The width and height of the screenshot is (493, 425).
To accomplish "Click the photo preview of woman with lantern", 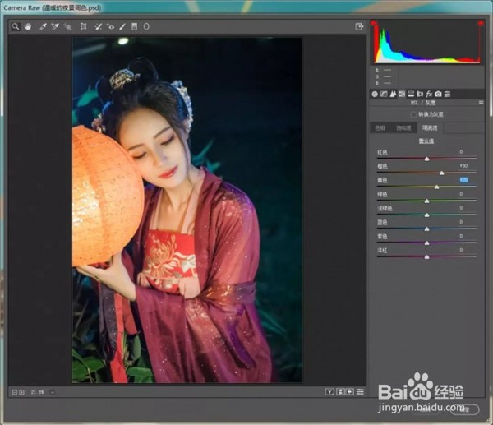I will pos(187,210).
